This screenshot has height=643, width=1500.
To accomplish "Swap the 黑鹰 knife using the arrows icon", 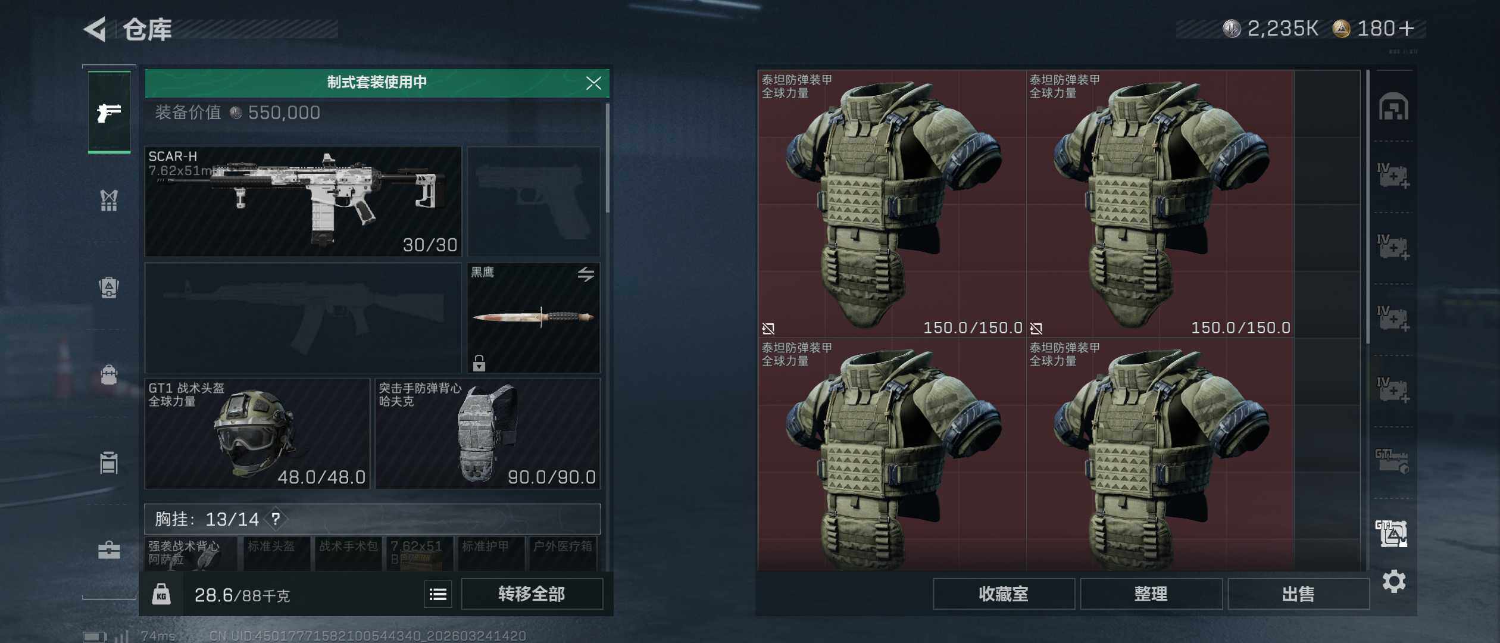I will (x=586, y=274).
